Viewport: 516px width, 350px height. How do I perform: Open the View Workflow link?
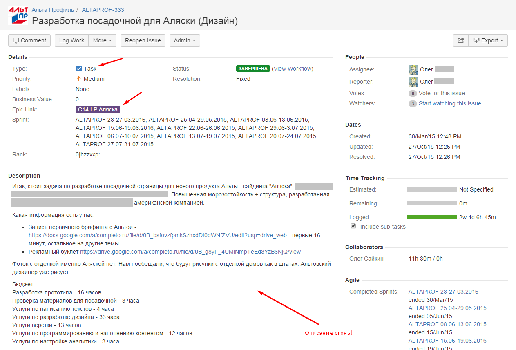[293, 69]
